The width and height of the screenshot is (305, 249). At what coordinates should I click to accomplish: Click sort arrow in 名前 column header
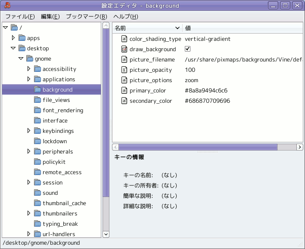177,28
